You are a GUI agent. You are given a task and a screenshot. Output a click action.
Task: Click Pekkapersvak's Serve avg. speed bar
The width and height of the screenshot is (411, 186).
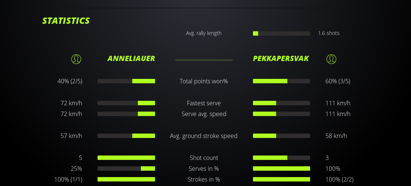point(281,114)
